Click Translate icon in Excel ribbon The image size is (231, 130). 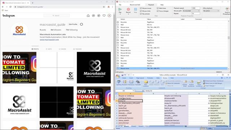pyautogui.click(x=138, y=83)
